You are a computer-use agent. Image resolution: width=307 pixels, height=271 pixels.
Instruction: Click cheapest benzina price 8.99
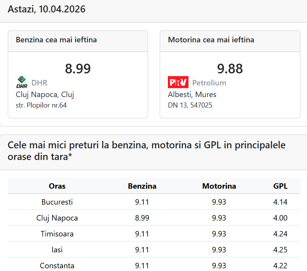pyautogui.click(x=78, y=69)
